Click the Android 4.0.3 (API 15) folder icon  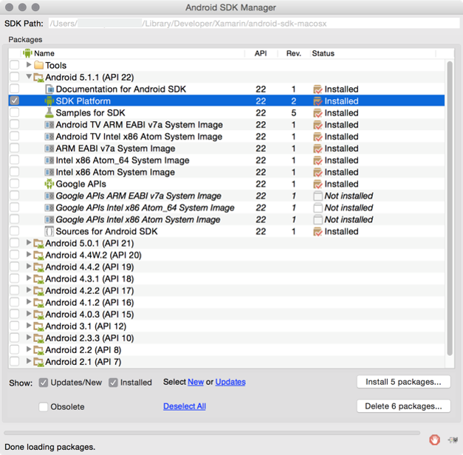[38, 315]
